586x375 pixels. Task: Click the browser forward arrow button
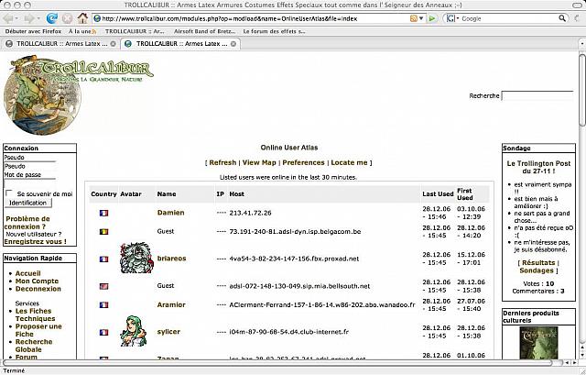pyautogui.click(x=28, y=18)
